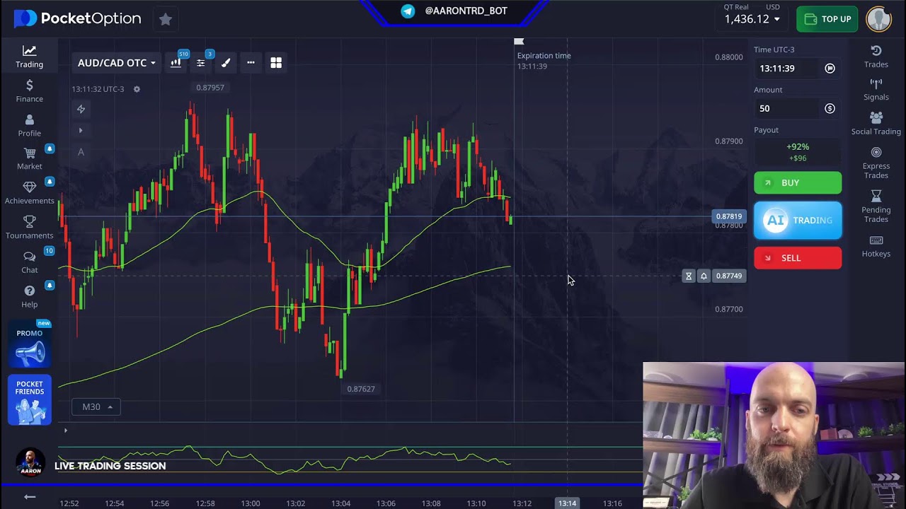Open the Hotkeys panel
906x509 pixels.
click(x=876, y=246)
